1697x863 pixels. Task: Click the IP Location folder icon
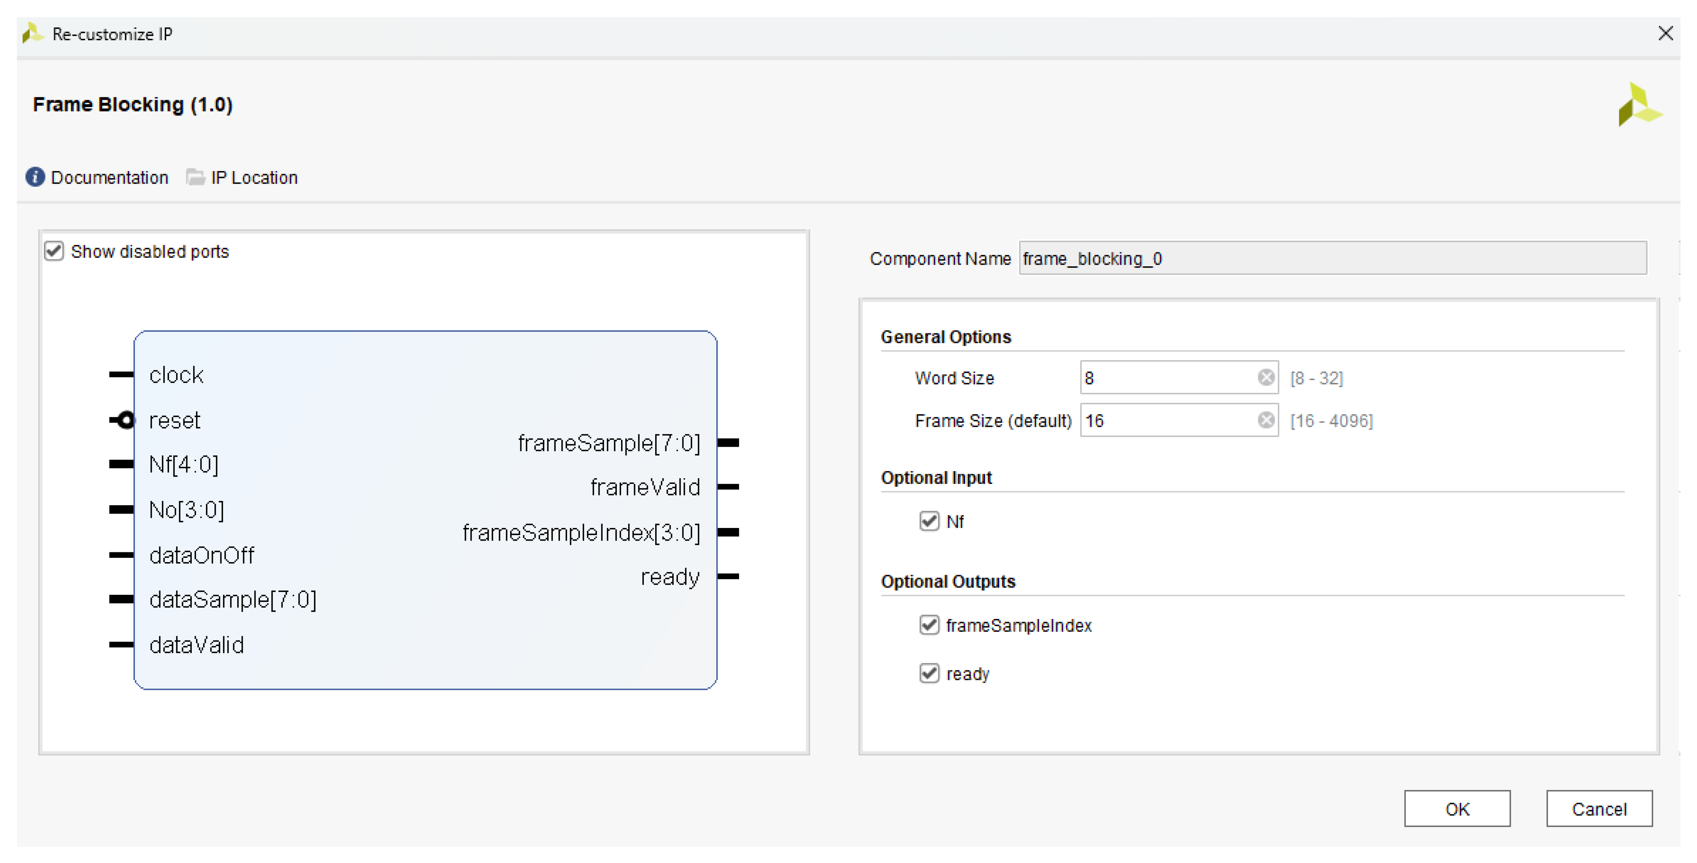(x=195, y=177)
